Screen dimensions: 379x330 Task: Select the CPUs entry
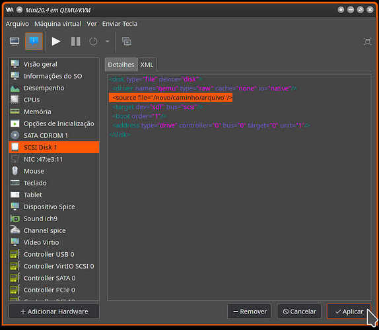click(54, 100)
